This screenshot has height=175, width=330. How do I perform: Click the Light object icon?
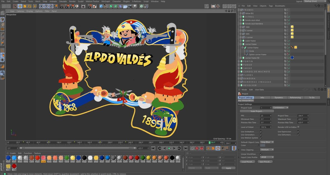point(135,6)
